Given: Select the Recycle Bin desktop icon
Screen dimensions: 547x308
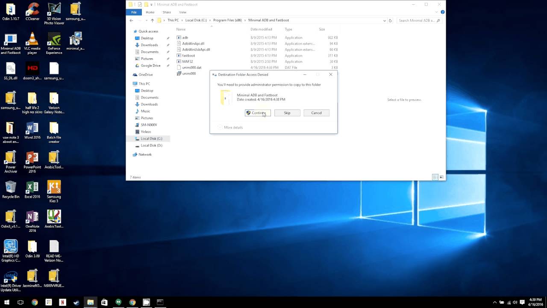Looking at the screenshot, I should pos(11,190).
